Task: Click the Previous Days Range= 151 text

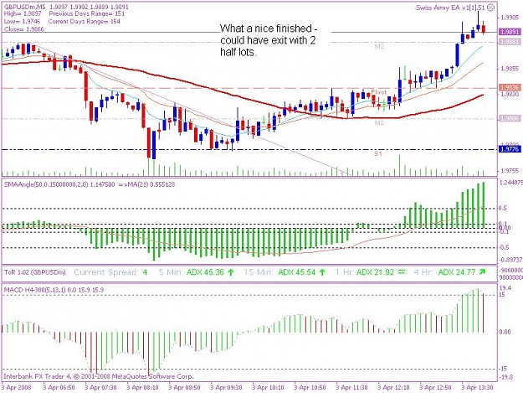Action: tap(87, 14)
